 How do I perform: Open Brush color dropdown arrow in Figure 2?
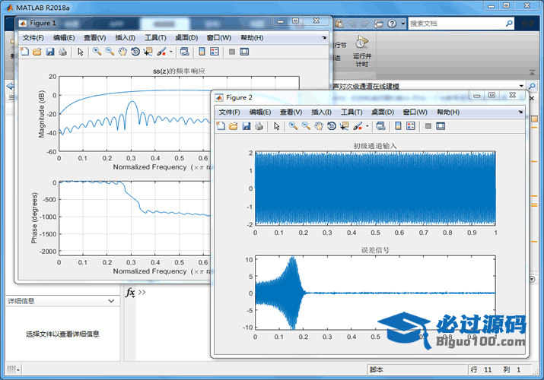pyautogui.click(x=367, y=126)
